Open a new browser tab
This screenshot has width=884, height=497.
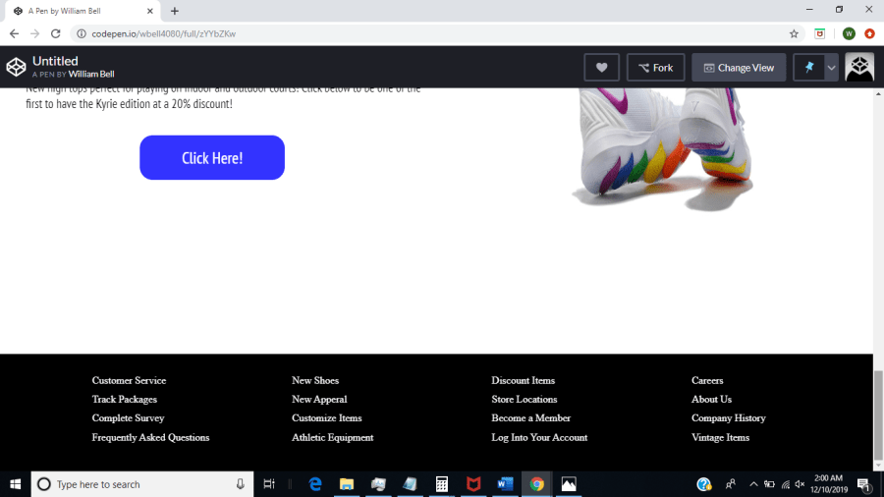coord(175,11)
